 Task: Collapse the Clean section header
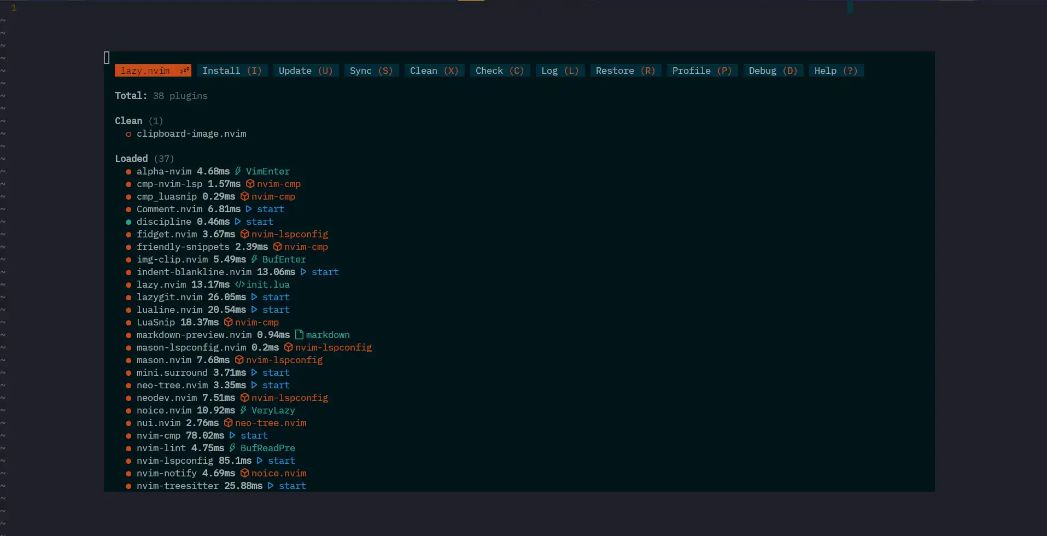[128, 120]
